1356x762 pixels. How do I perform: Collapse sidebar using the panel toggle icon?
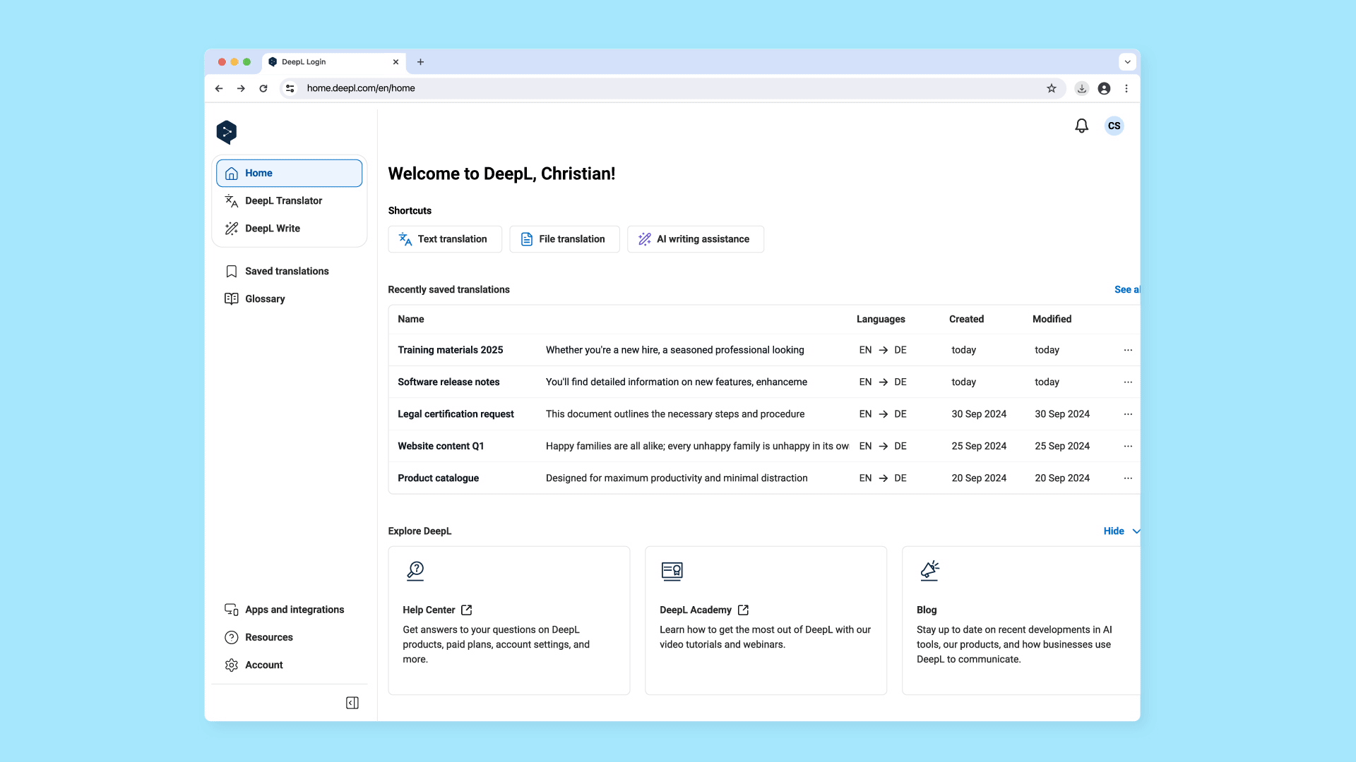tap(352, 703)
